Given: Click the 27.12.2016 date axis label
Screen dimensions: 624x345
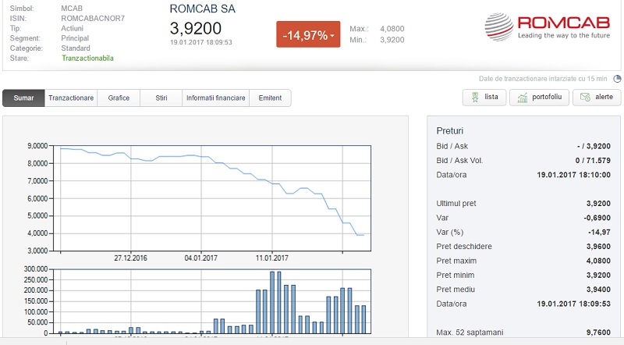Looking at the screenshot, I should click(x=130, y=258).
